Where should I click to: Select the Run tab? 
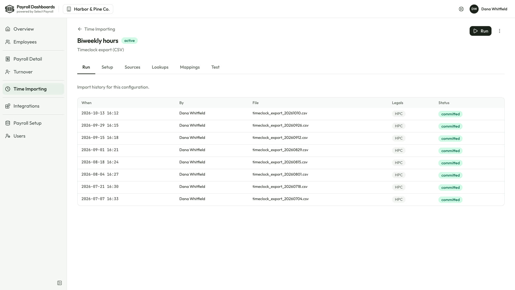pos(86,67)
